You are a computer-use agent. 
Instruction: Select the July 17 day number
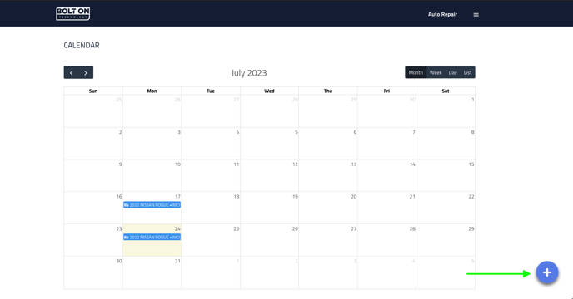tap(177, 197)
